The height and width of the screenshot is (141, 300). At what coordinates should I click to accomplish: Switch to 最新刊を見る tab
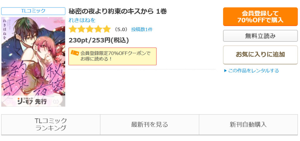150,124
